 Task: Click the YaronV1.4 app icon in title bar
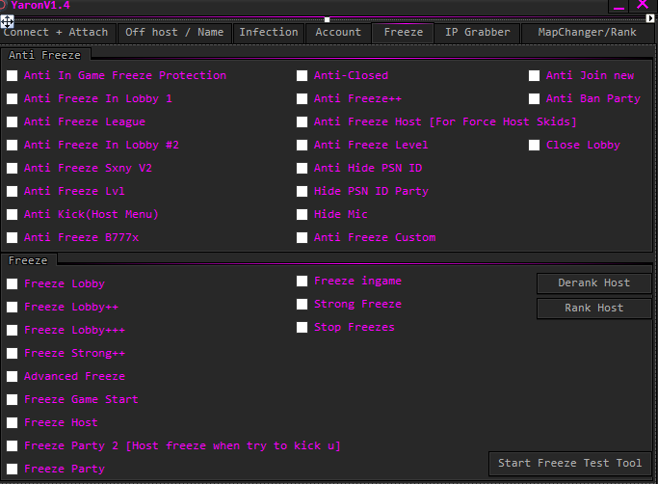click(x=4, y=6)
